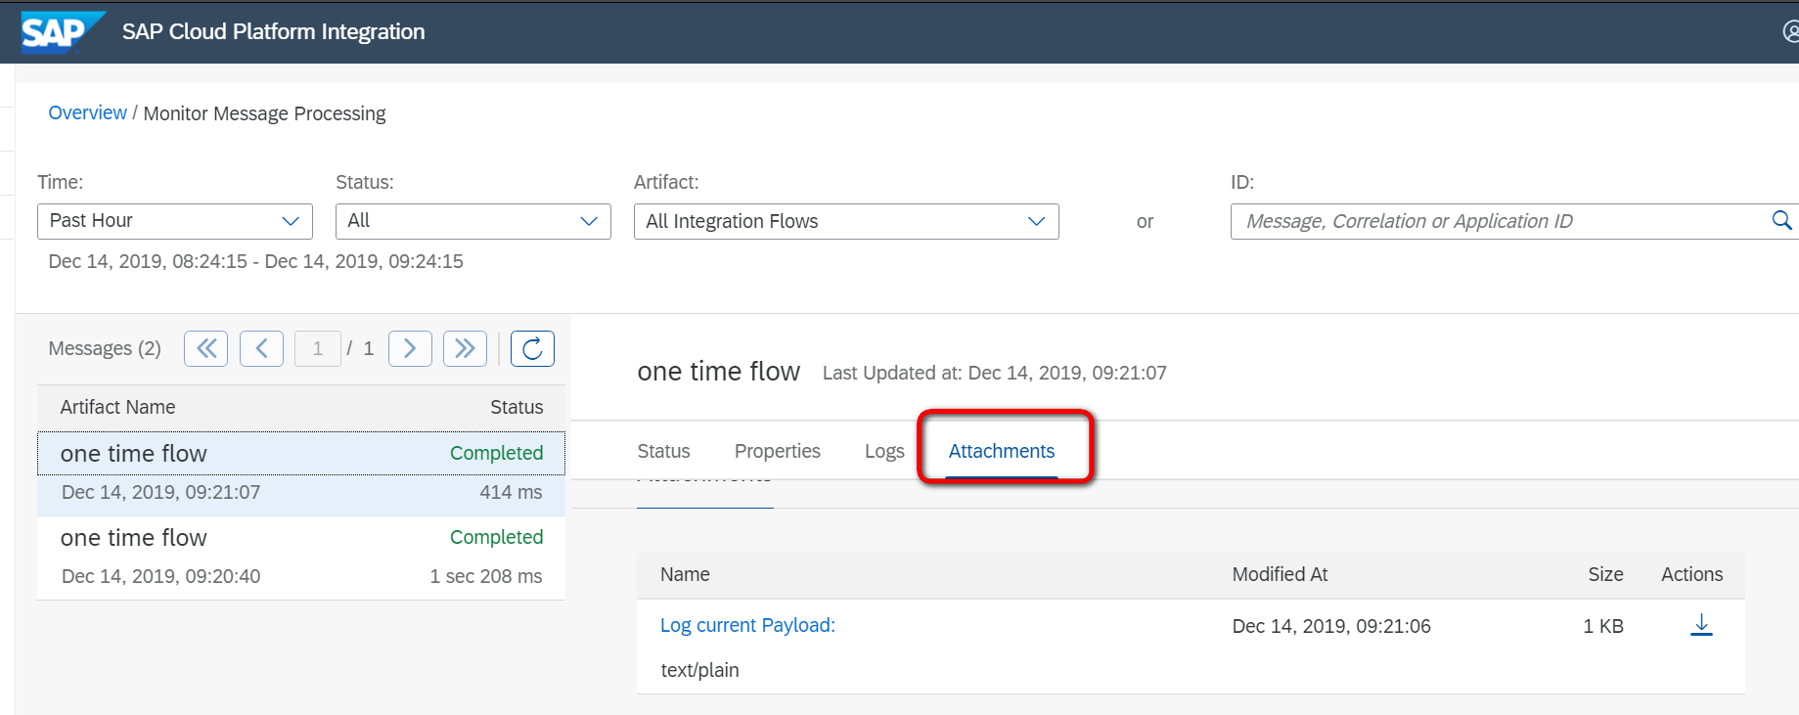Switch to the Status tab
1799x715 pixels.
(x=663, y=451)
